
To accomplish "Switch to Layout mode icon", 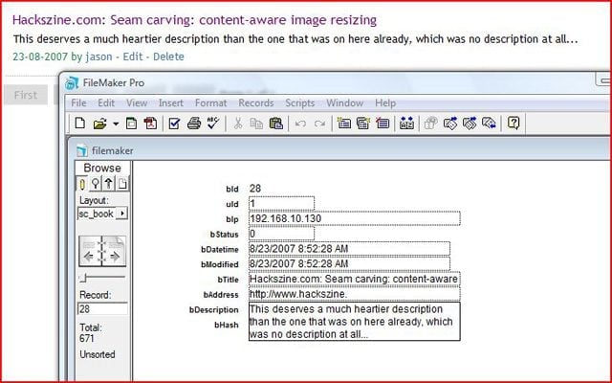I will [108, 184].
